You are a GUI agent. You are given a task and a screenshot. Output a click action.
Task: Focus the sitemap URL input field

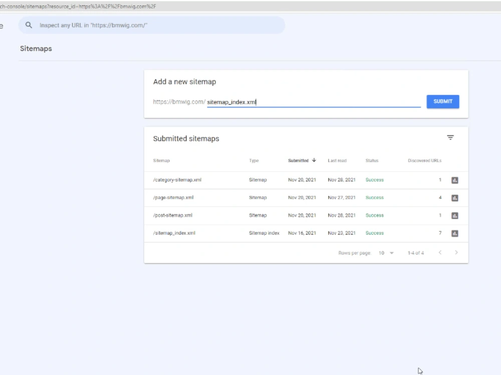coord(314,102)
